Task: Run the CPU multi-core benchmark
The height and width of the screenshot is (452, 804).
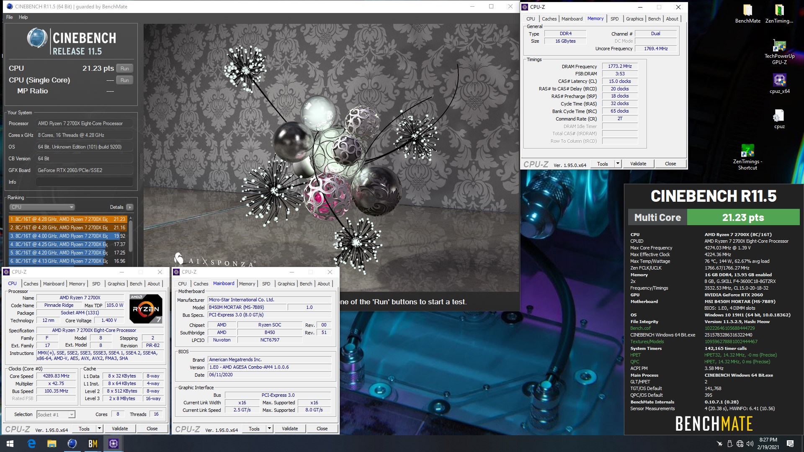Action: (x=125, y=69)
